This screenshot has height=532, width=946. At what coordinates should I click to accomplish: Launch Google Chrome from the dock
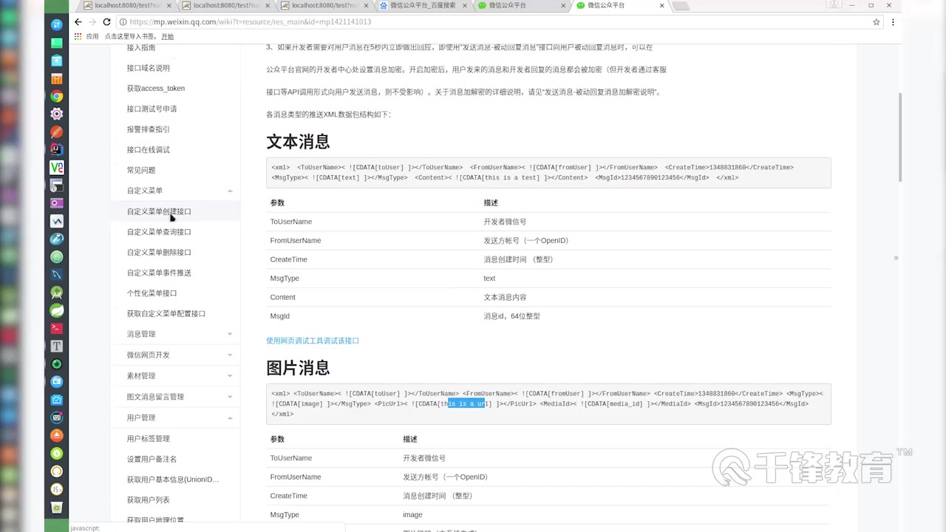coord(57,97)
